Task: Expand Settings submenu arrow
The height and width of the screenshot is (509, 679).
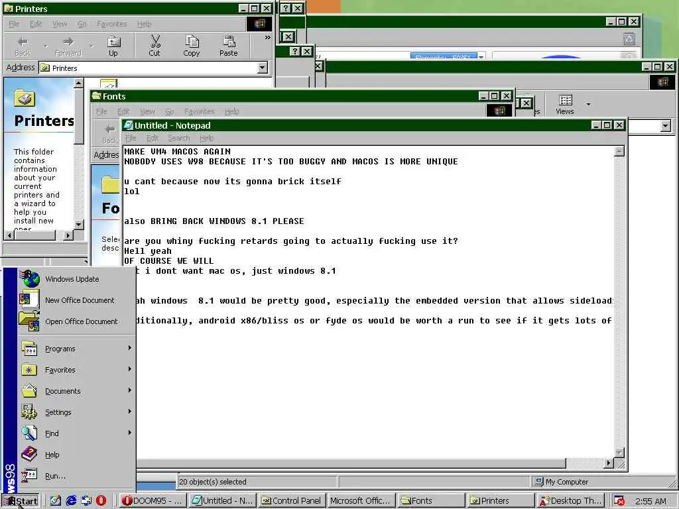Action: coord(129,412)
